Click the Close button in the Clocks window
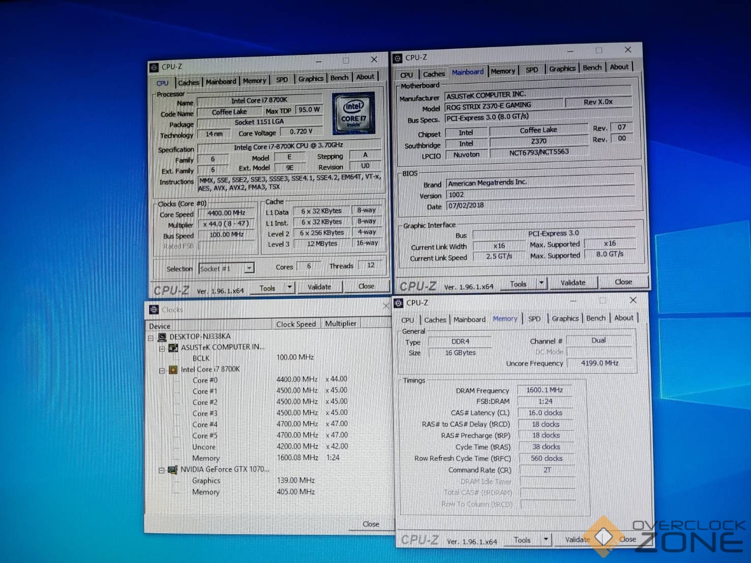This screenshot has width=751, height=563. point(371,524)
